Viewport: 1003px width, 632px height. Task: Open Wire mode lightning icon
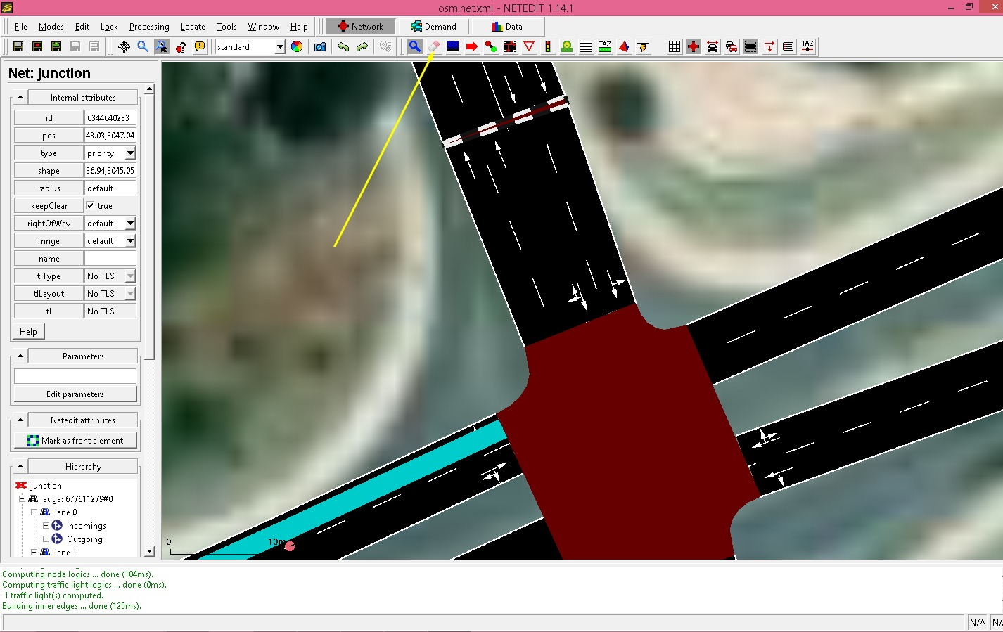tap(643, 46)
